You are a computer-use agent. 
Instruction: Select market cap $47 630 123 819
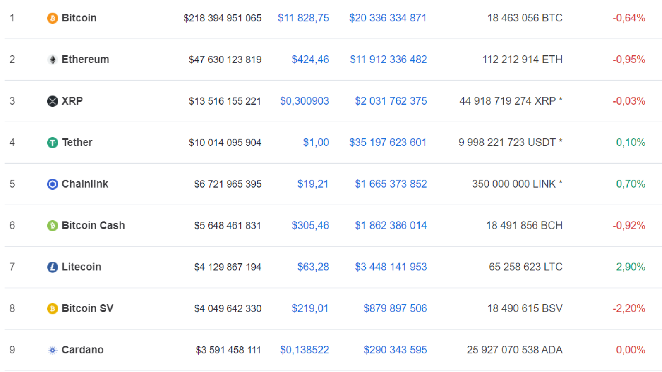click(225, 60)
